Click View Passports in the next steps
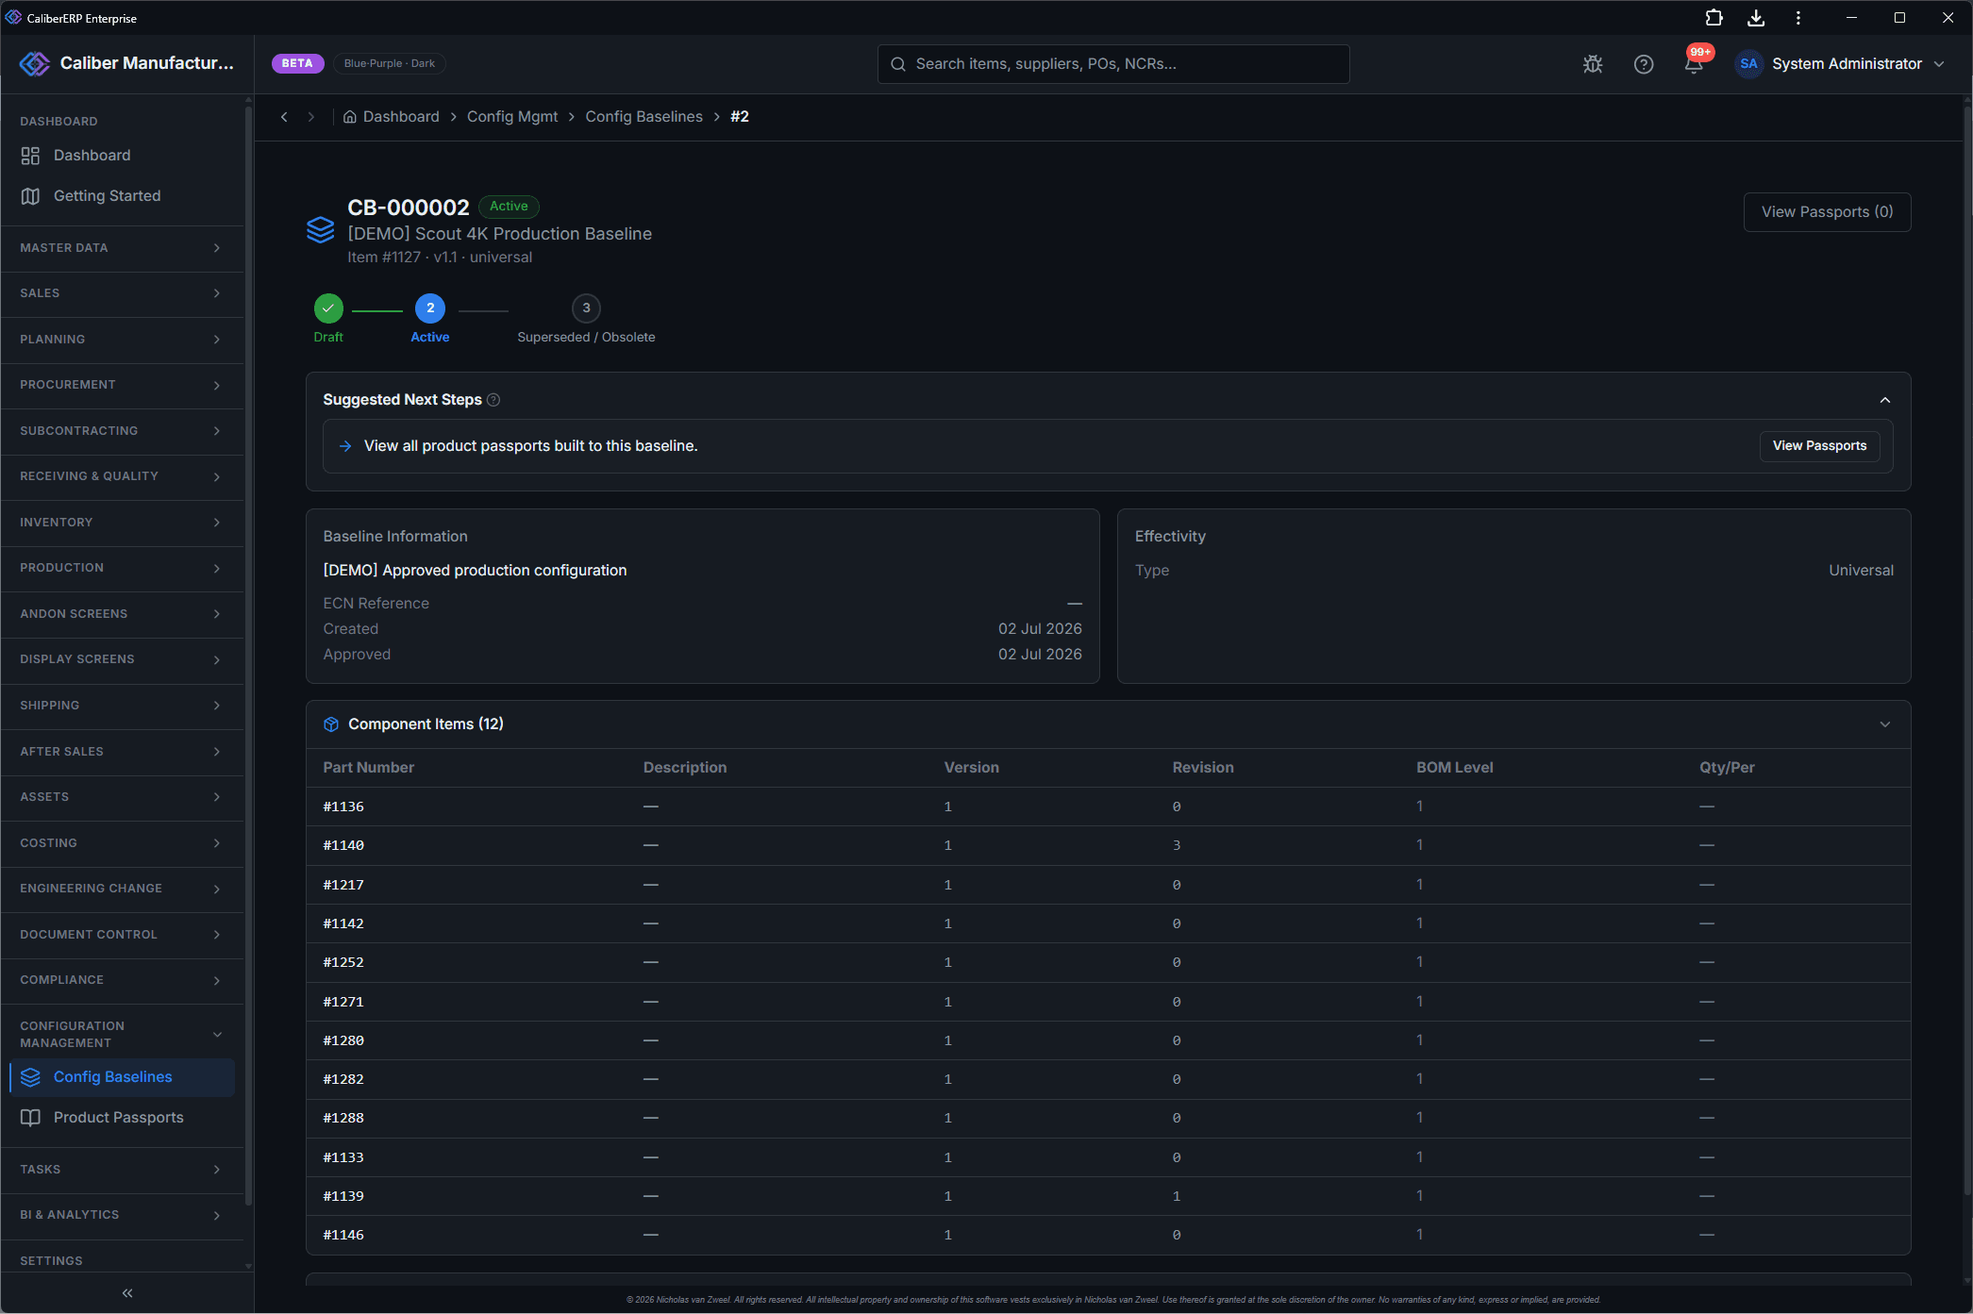The height and width of the screenshot is (1314, 1973). point(1819,446)
